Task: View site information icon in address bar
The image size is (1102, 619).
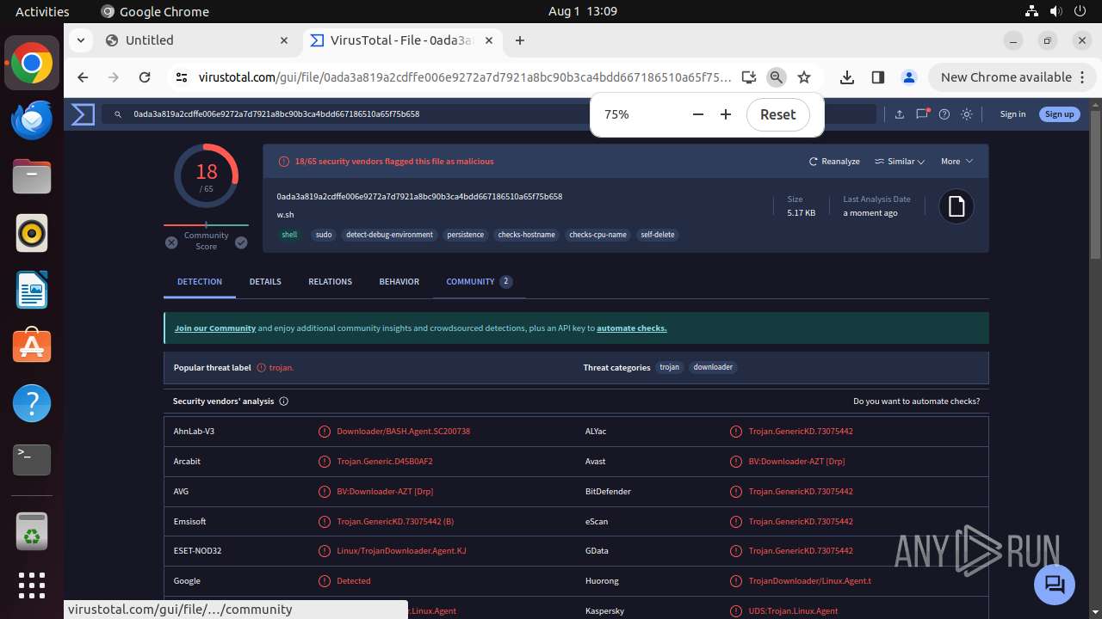Action: click(181, 77)
